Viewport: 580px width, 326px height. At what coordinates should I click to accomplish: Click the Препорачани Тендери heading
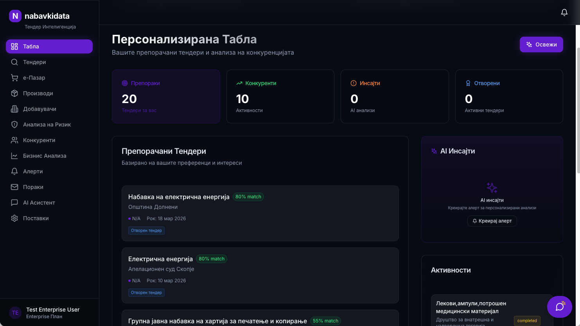pos(164,151)
